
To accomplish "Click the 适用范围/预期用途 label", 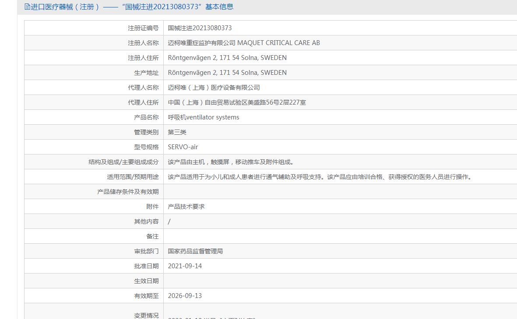I will coord(133,177).
